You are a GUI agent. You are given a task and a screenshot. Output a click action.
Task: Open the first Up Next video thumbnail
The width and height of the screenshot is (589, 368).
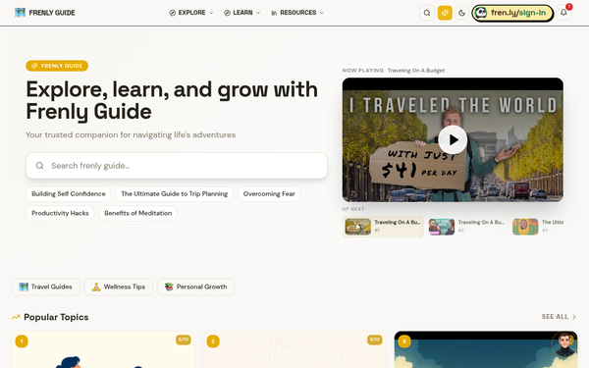[x=358, y=227]
